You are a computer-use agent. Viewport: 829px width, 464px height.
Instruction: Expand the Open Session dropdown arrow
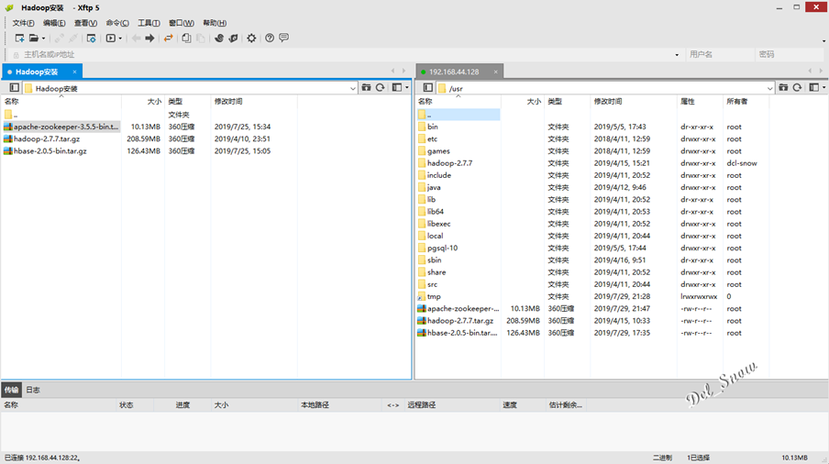43,38
